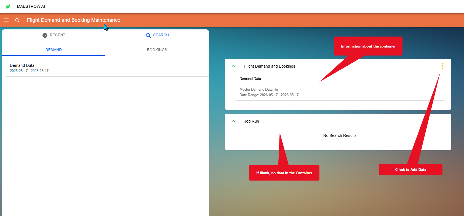Click the Flight Demand and Bookings card title
This screenshot has width=464, height=216.
pyautogui.click(x=270, y=66)
